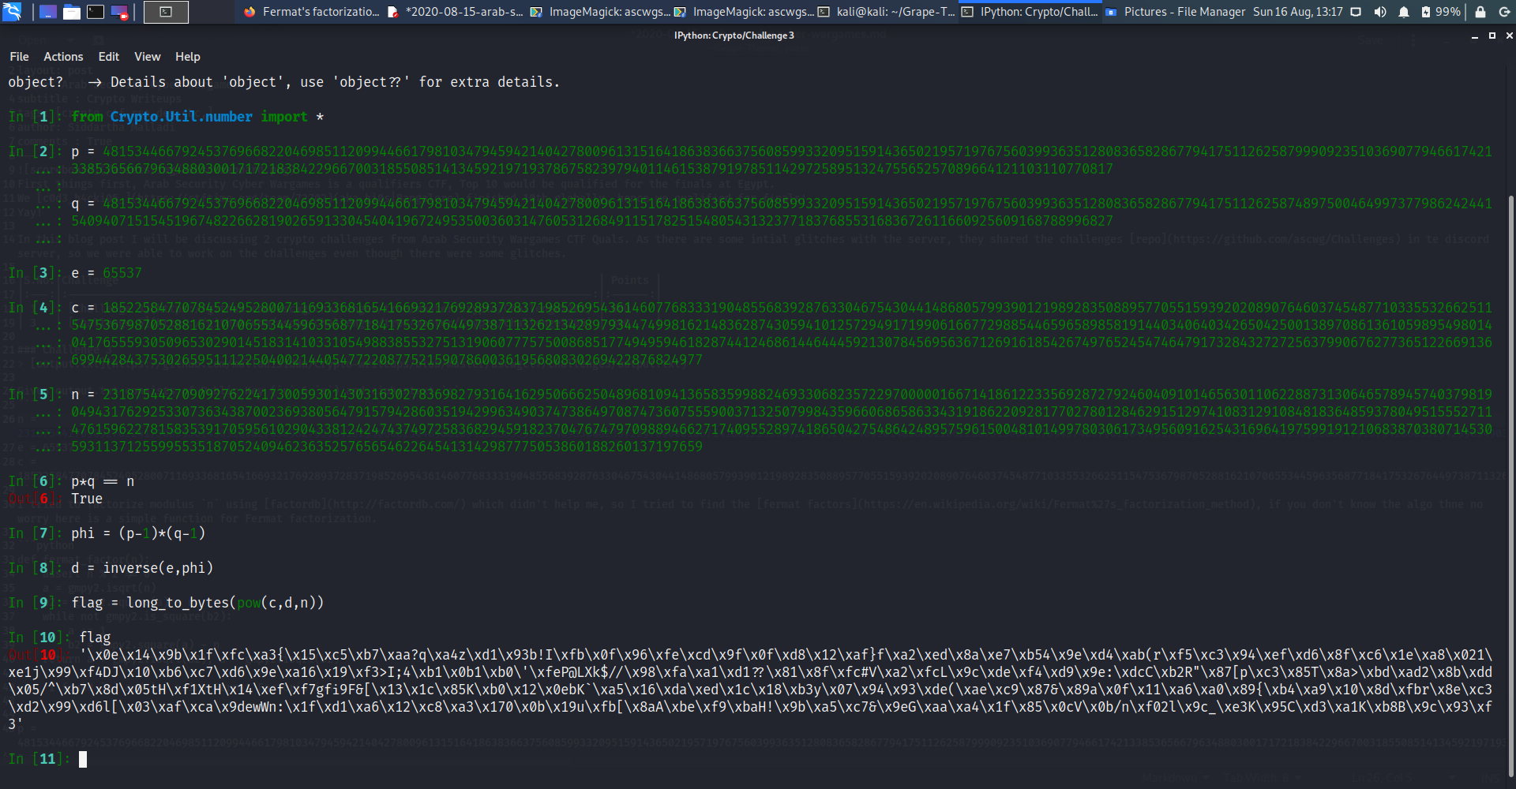Switch to IPython Crypto/Chall taskbar window
The width and height of the screenshot is (1516, 789).
pos(1030,12)
